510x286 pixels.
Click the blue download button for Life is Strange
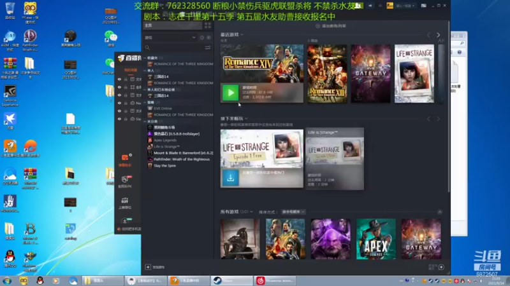coord(231,178)
